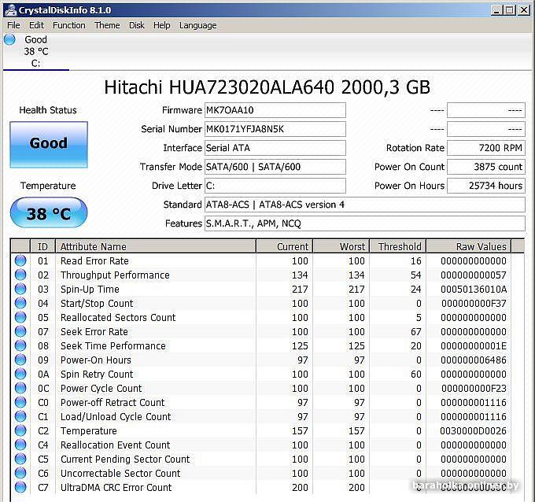Click the Transfer Mode field
The width and height of the screenshot is (535, 502).
pyautogui.click(x=275, y=167)
